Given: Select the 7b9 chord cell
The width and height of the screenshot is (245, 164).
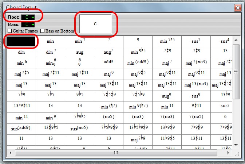Looking at the screenshot, I should pyautogui.click(x=21, y=96).
